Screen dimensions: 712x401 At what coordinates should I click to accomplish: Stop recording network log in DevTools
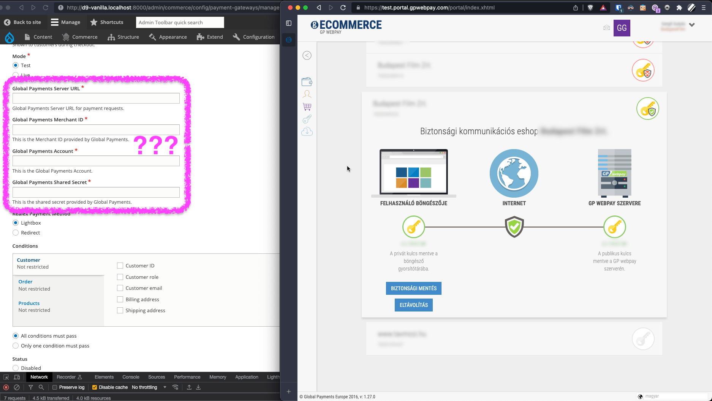pyautogui.click(x=6, y=387)
